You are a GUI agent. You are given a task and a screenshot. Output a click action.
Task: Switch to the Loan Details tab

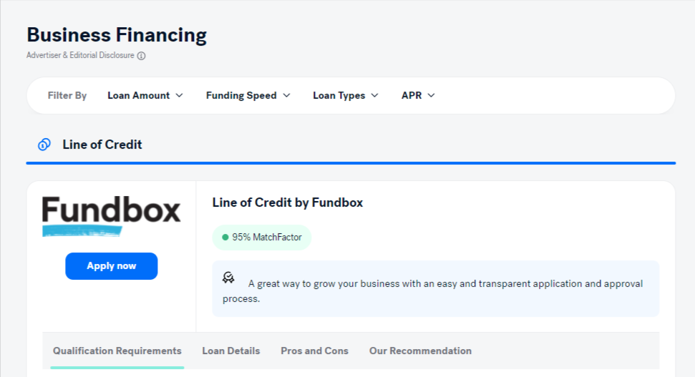click(231, 351)
